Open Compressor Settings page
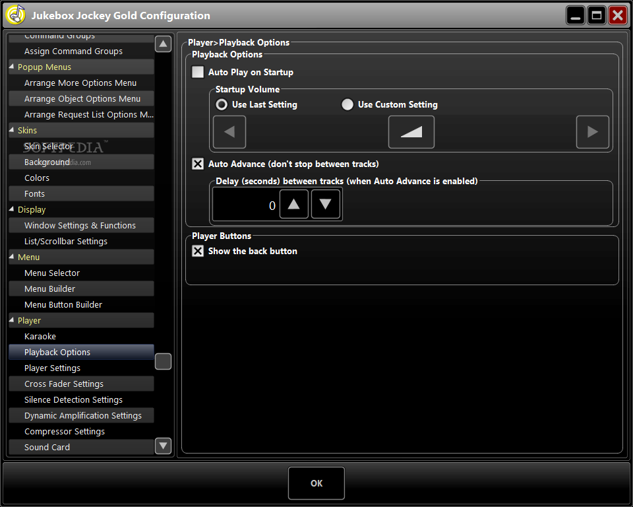The width and height of the screenshot is (633, 507). [81, 431]
